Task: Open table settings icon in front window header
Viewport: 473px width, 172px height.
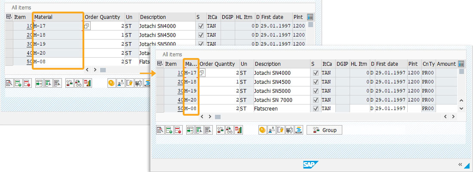Action: [x=461, y=64]
